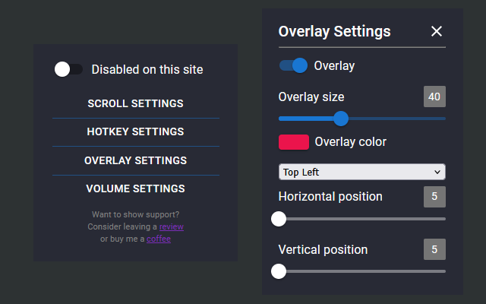Viewport: 486px width, 304px height.
Task: Close the Overlay Settings panel
Action: (437, 31)
